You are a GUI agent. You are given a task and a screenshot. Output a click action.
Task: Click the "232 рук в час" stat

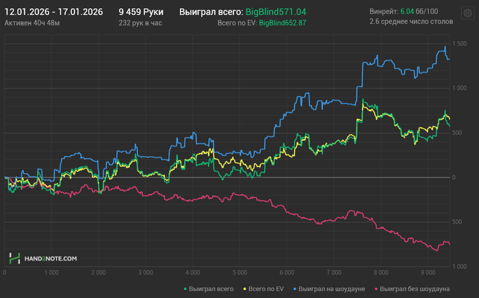tap(140, 23)
